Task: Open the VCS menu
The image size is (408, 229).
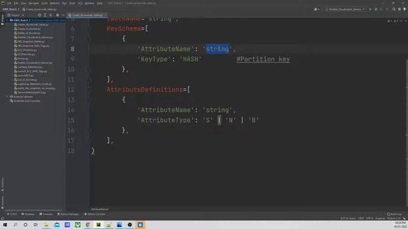Action: pos(80,3)
